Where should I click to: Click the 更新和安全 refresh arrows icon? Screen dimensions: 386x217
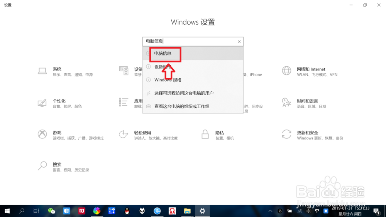286,134
